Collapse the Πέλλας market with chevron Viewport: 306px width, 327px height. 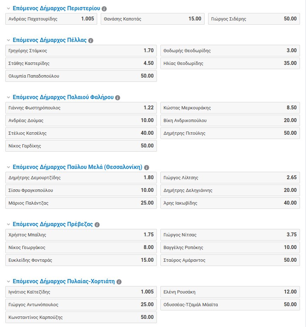click(8, 40)
